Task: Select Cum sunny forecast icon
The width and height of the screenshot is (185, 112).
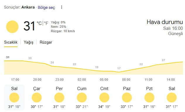Action: [x=82, y=97]
